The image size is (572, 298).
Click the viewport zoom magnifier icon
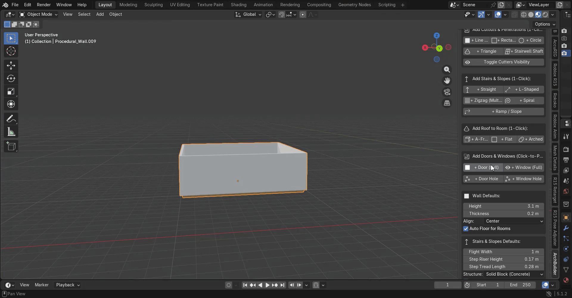click(x=447, y=69)
